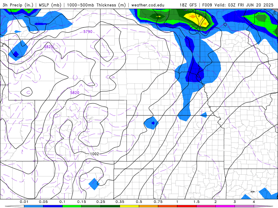The height and width of the screenshot is (208, 278).
Task: Pick the magenta 2–3 color bar segment
Action: pyautogui.click(x=225, y=206)
